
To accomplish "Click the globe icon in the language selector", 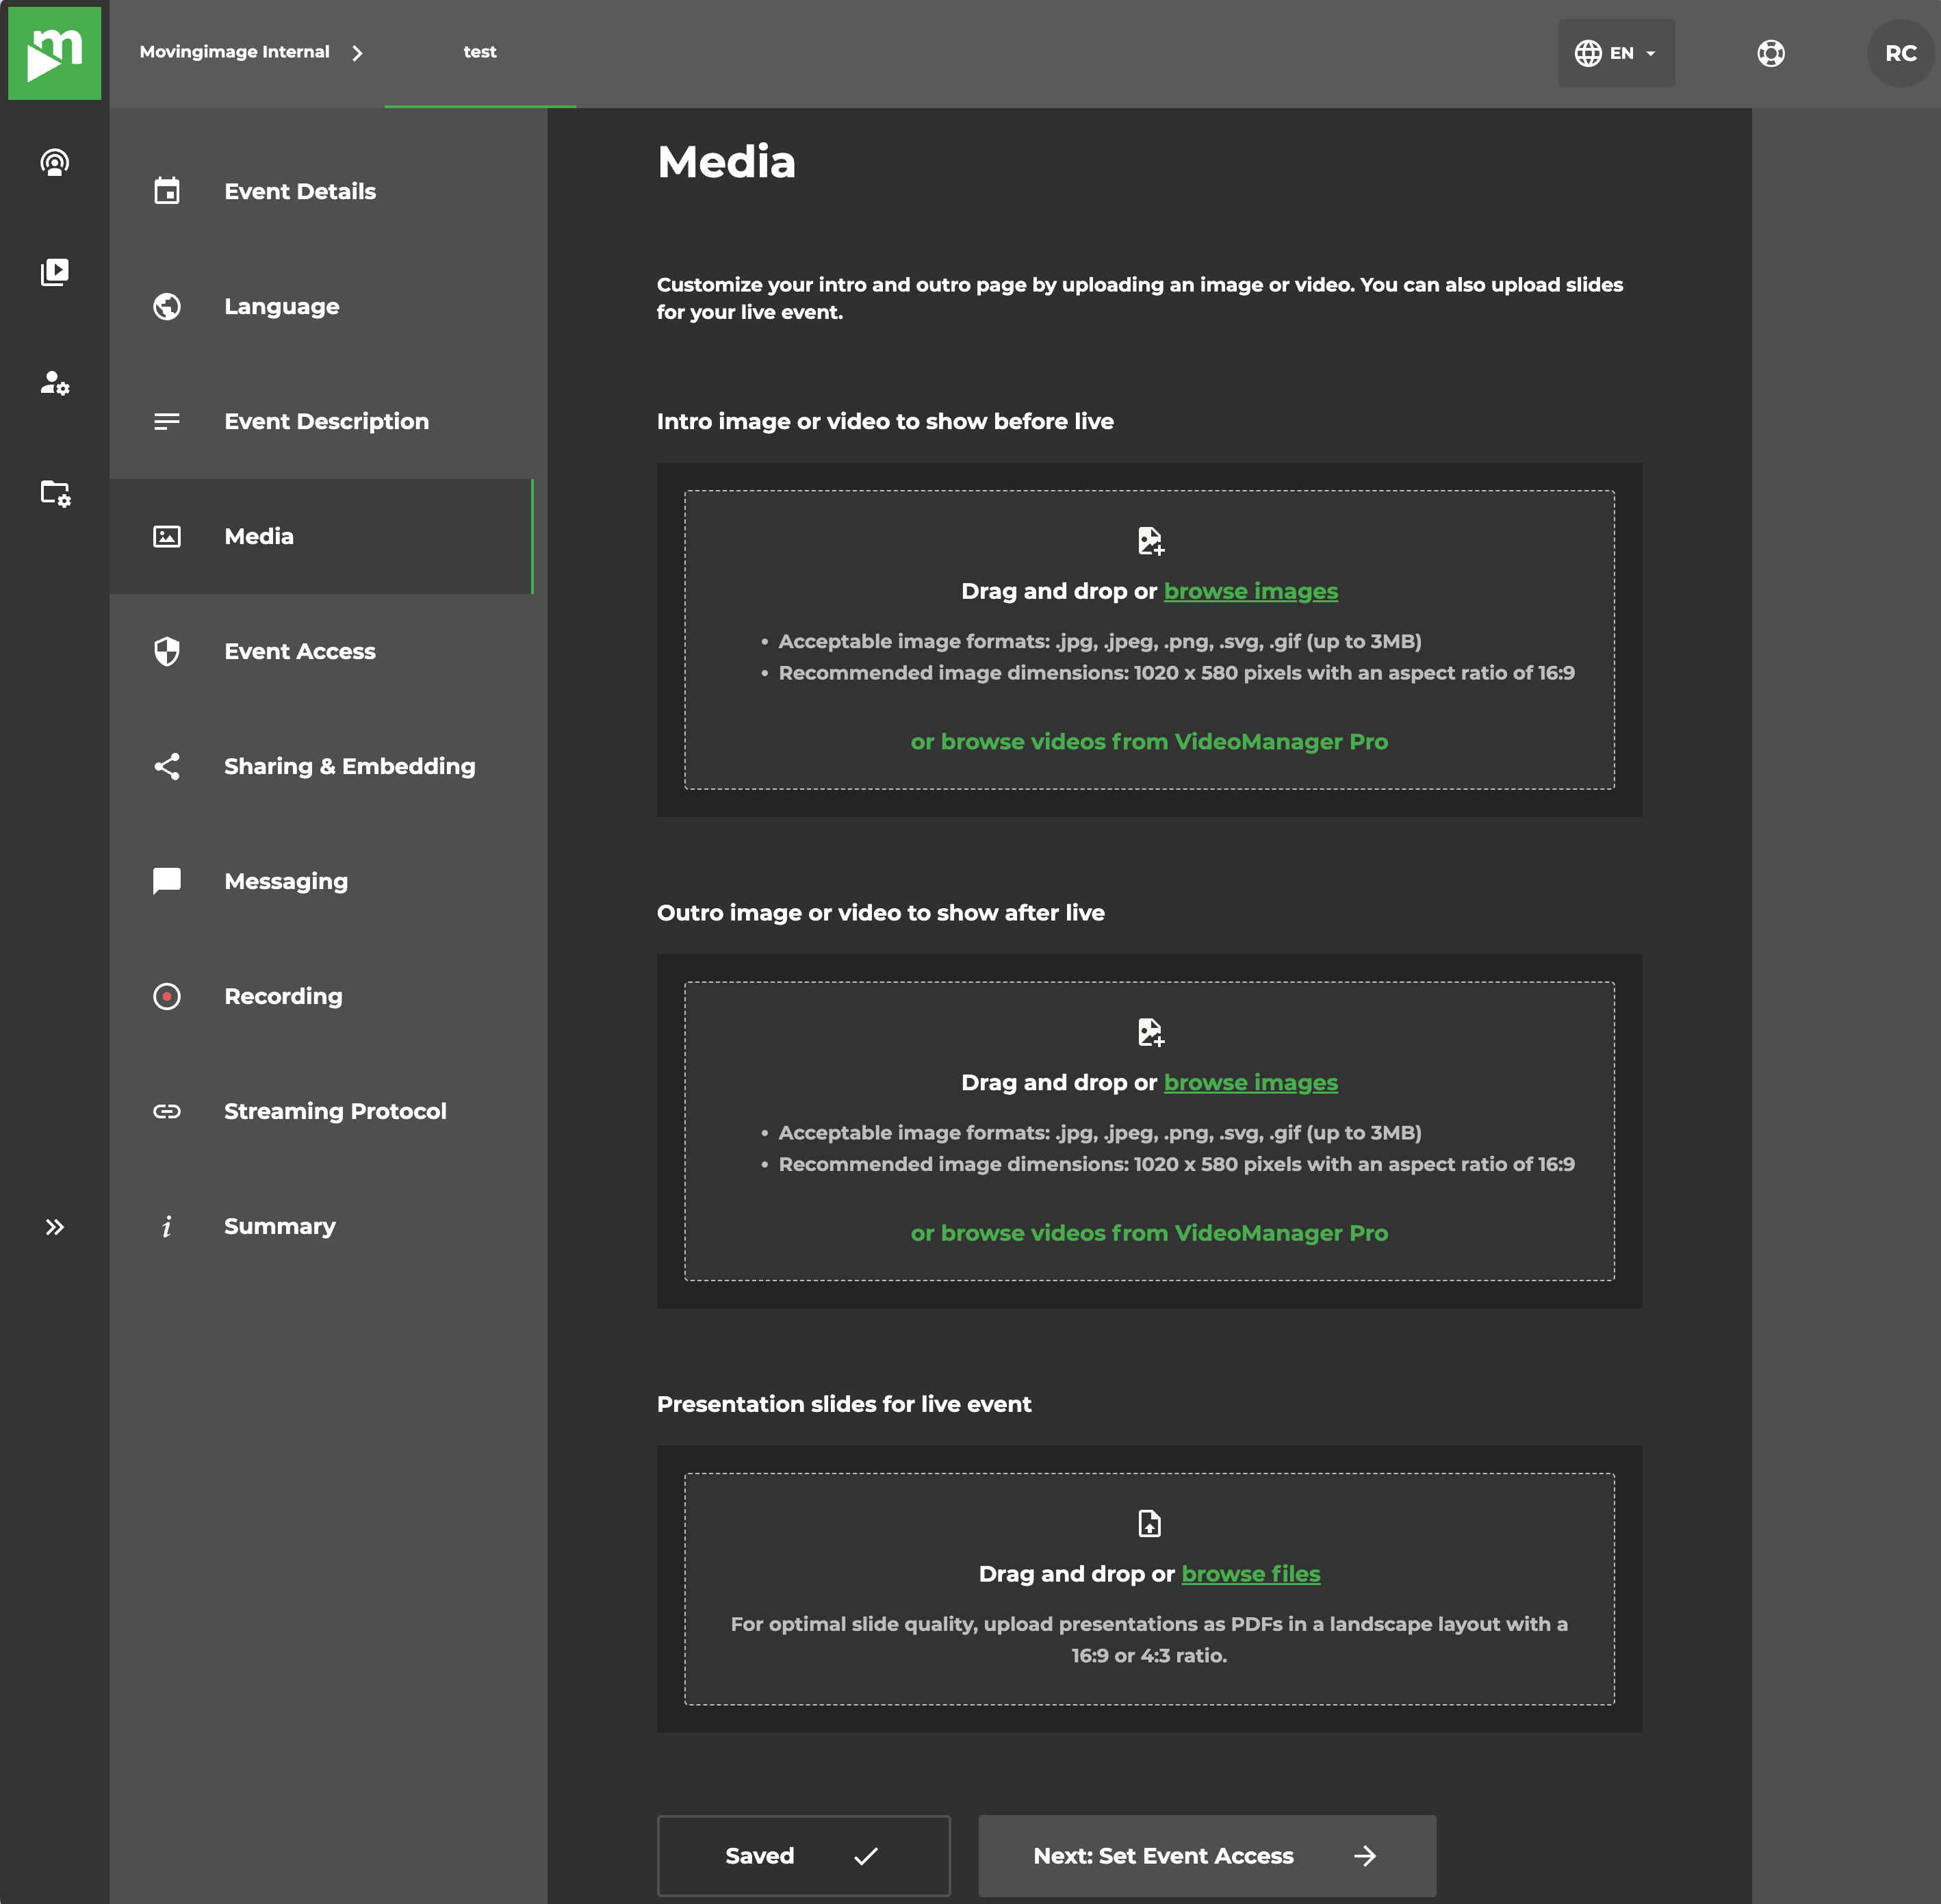I will [x=1588, y=53].
